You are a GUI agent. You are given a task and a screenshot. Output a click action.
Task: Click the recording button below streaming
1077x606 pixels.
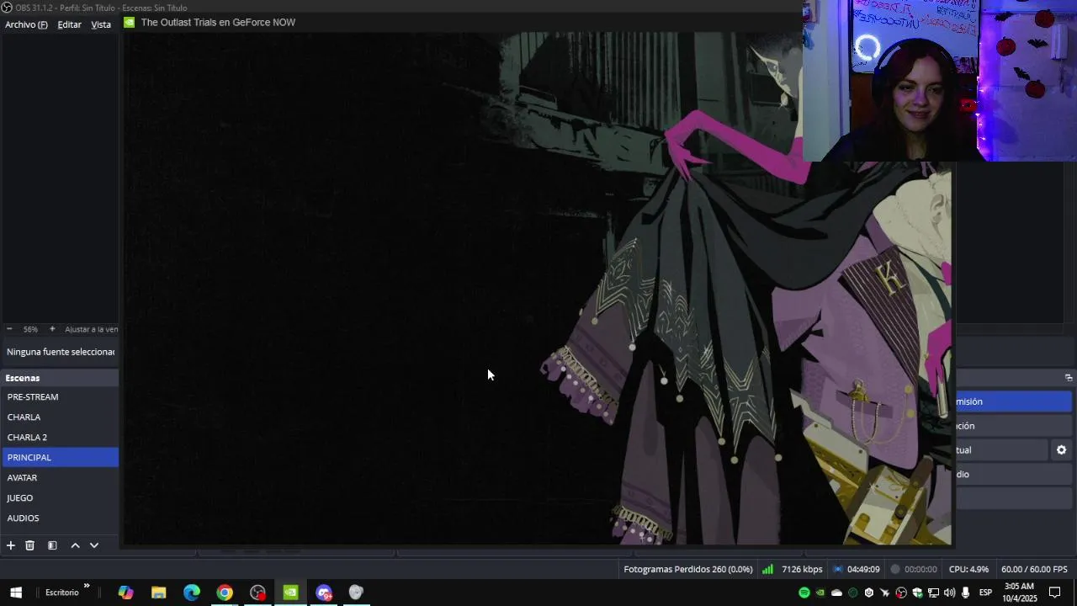tap(1013, 426)
